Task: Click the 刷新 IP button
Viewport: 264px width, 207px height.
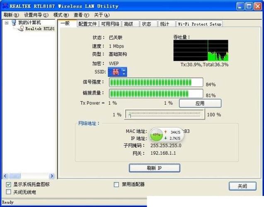Action: tap(155, 168)
